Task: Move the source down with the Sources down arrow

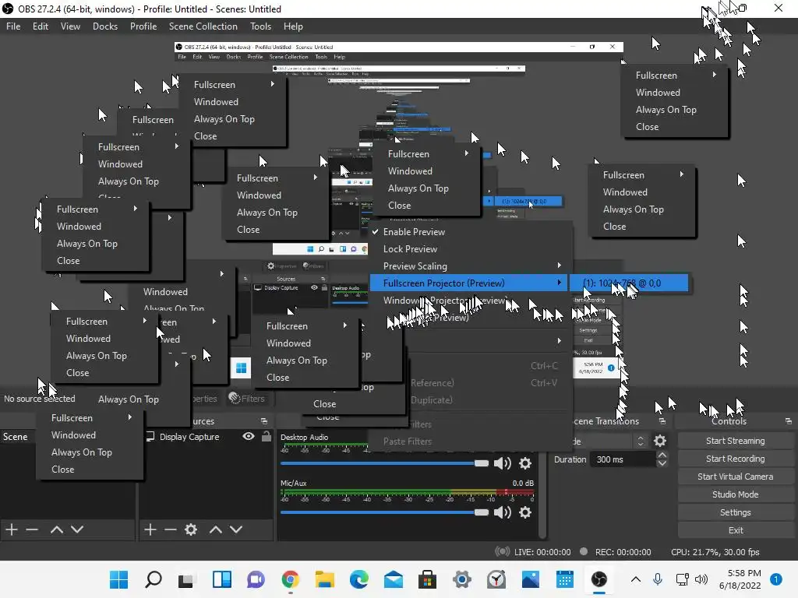Action: pyautogui.click(x=236, y=529)
